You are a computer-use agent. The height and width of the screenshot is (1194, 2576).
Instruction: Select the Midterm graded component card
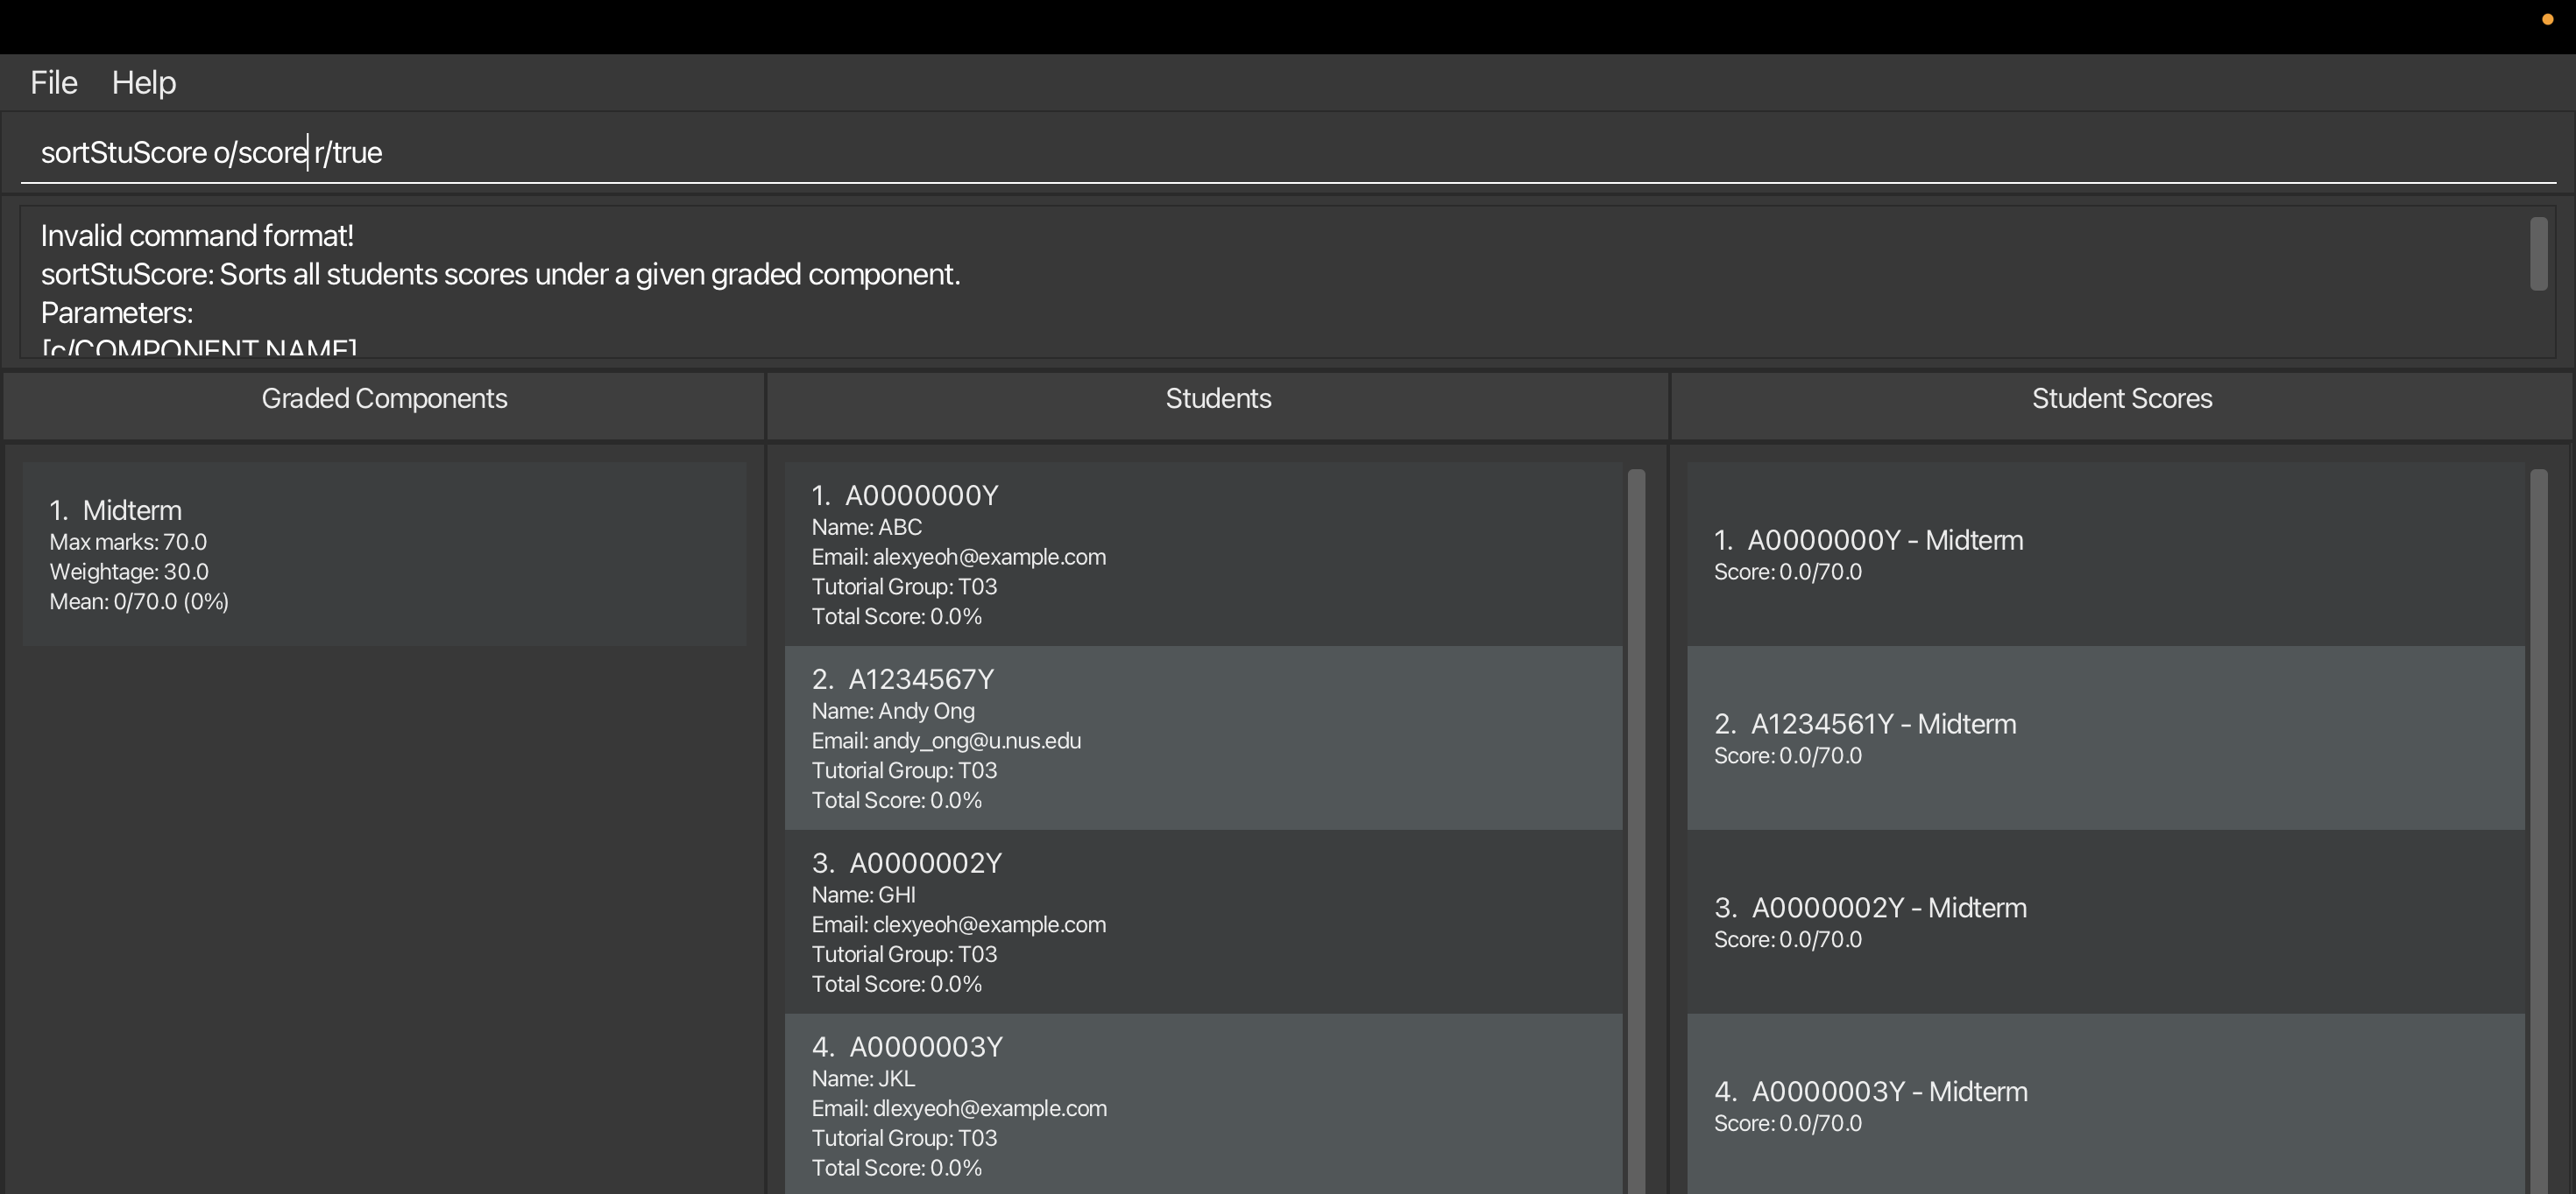[384, 553]
